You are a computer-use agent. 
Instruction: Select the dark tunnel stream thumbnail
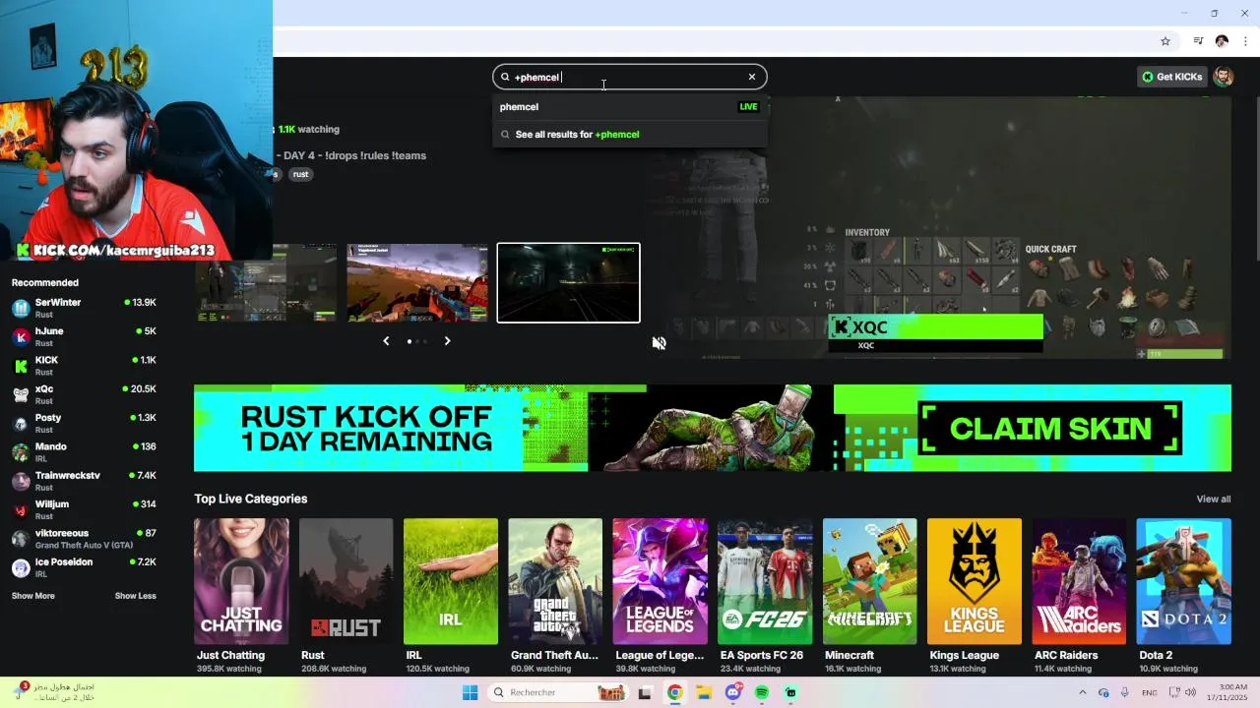(x=568, y=283)
